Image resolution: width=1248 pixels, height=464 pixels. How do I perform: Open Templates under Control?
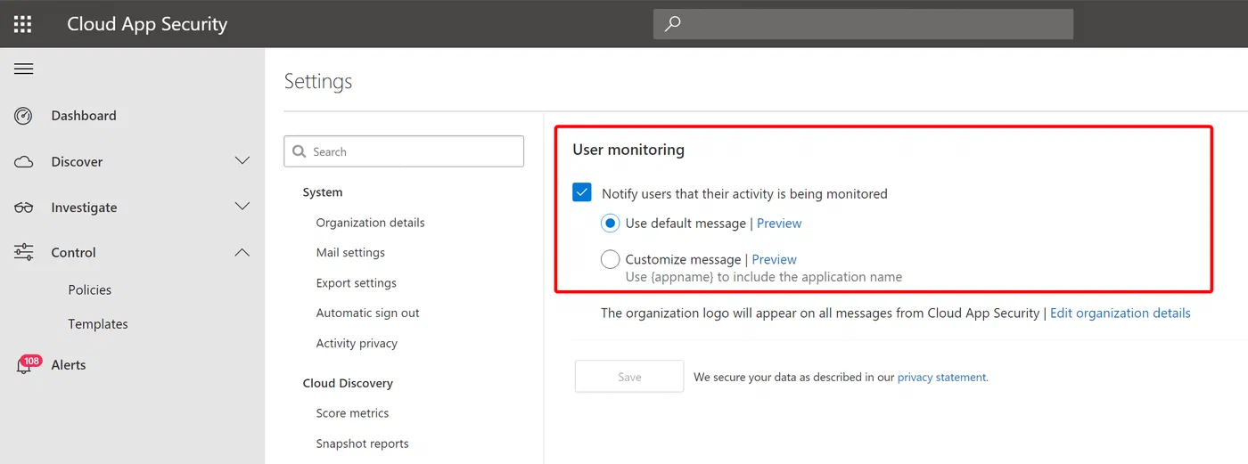[98, 324]
